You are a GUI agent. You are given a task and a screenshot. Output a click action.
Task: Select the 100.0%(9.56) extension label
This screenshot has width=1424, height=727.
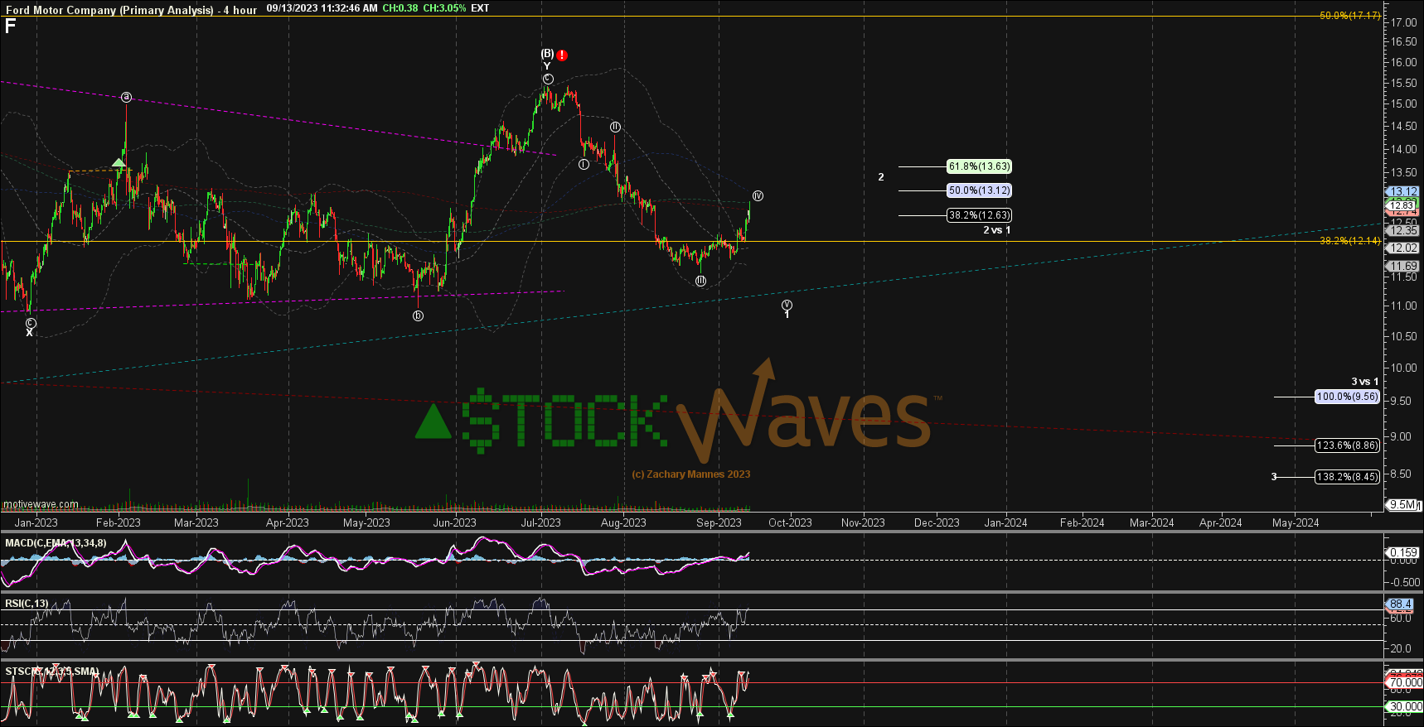click(x=1348, y=397)
